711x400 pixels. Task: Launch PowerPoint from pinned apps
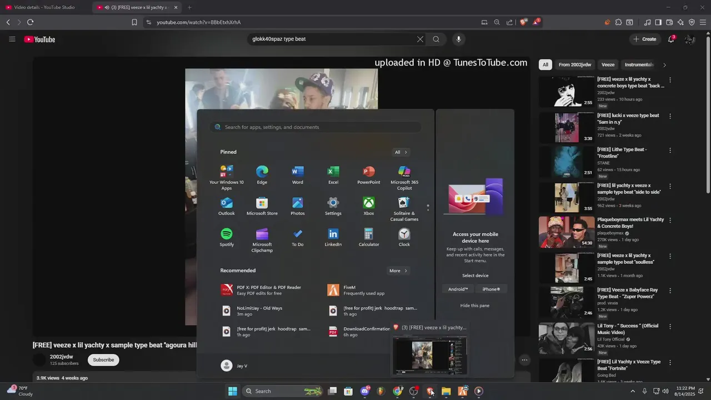369,175
